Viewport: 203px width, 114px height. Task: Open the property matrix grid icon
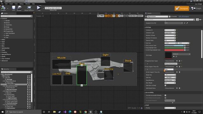tap(197, 20)
